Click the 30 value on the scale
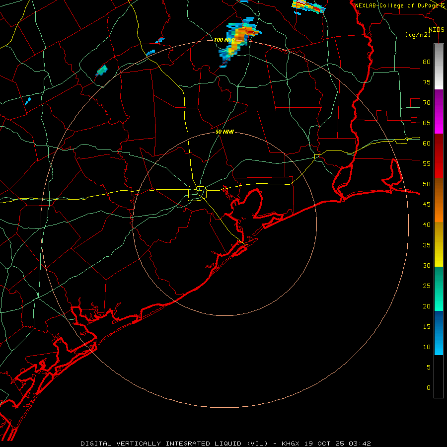Image resolution: width=447 pixels, height=447 pixels. coord(427,265)
